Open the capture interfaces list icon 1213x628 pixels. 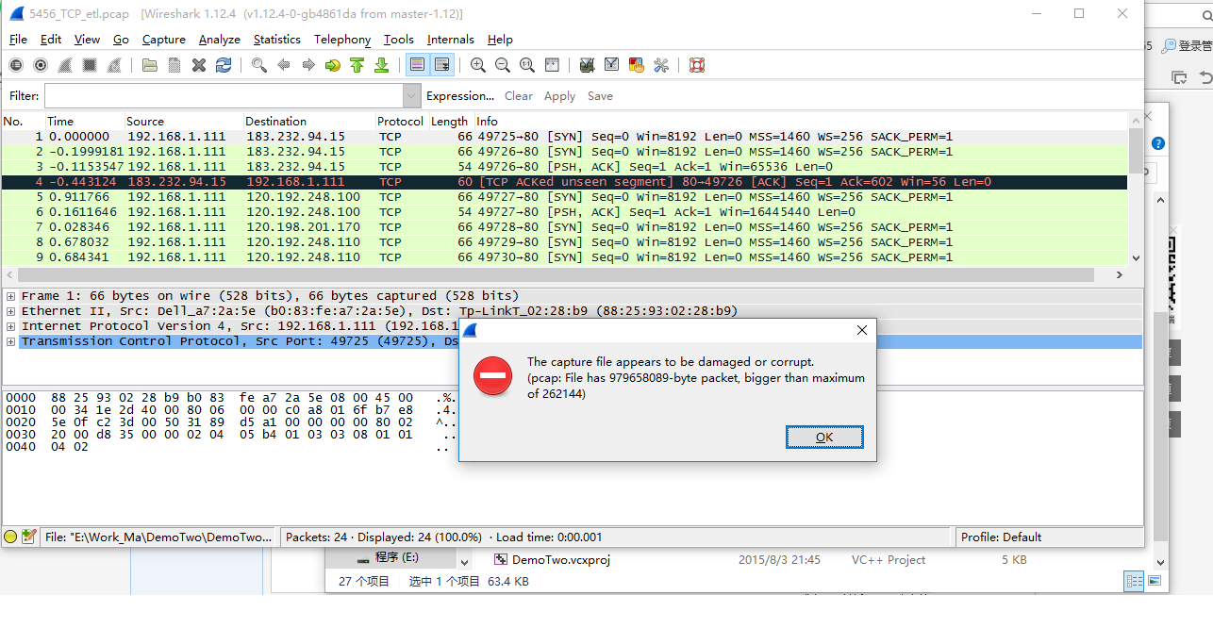tap(16, 65)
